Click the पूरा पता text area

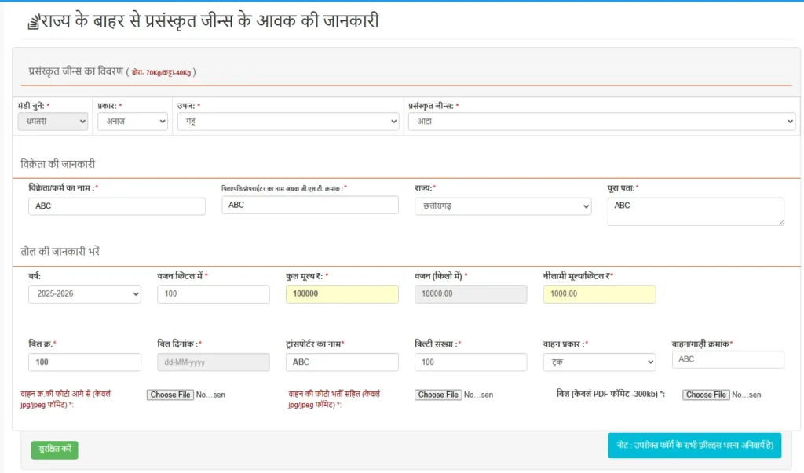pos(696,211)
